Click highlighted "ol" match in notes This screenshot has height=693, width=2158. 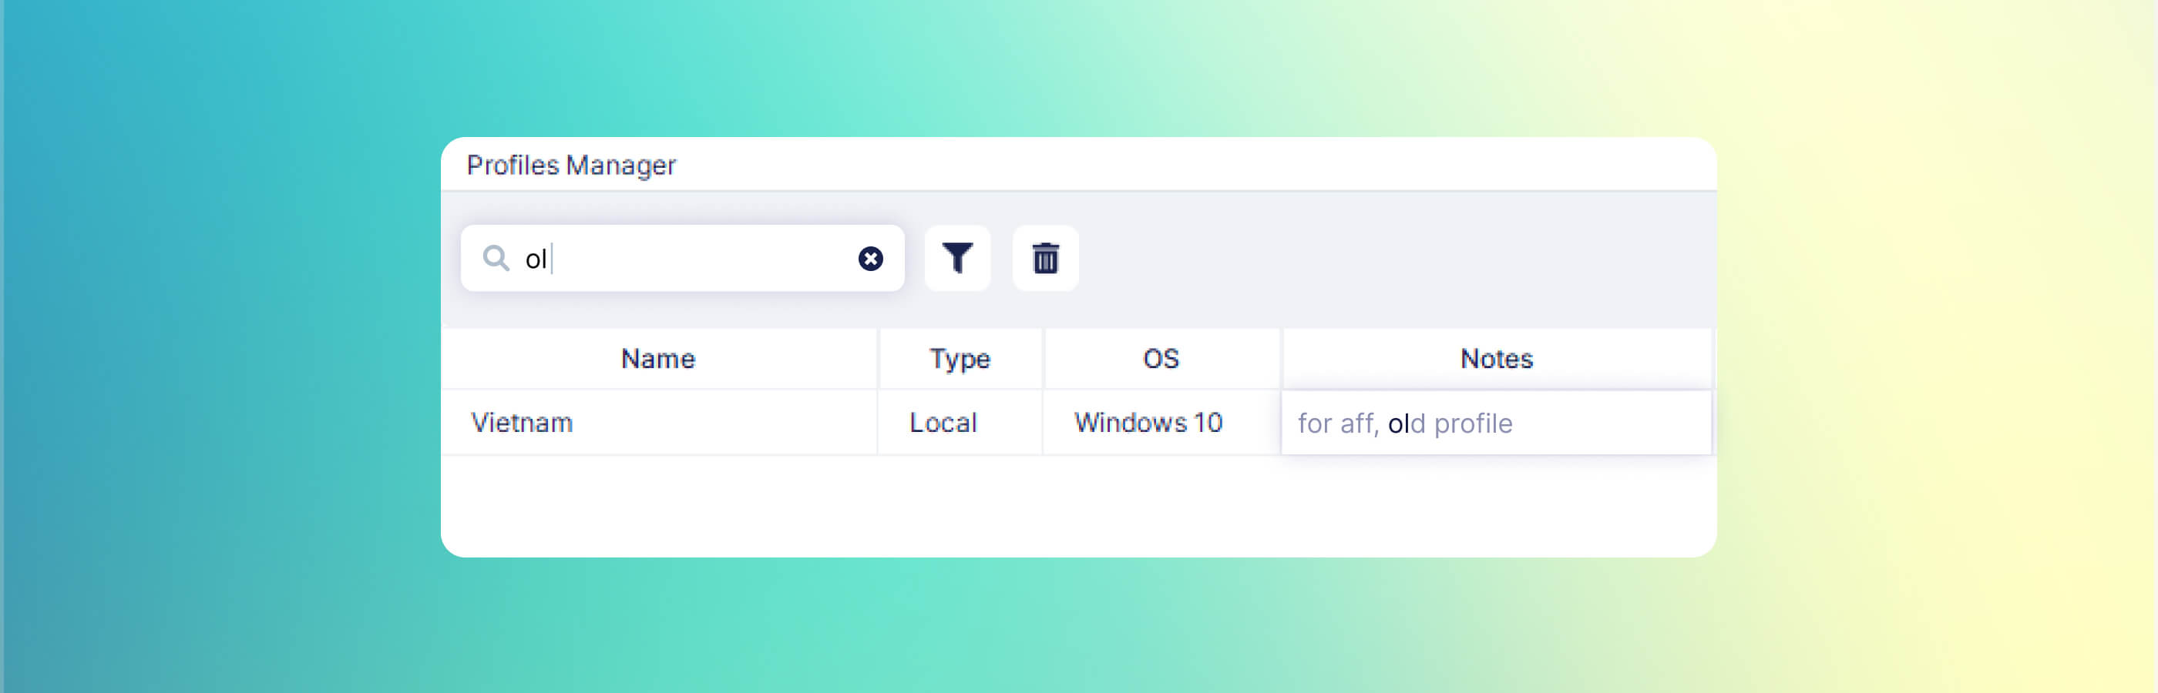[x=1398, y=423]
